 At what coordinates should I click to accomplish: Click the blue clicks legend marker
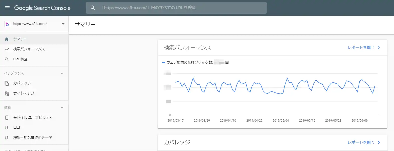point(163,62)
